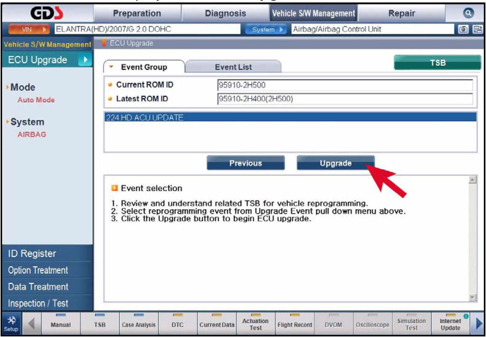Open Data Treatment menu

pyautogui.click(x=47, y=286)
